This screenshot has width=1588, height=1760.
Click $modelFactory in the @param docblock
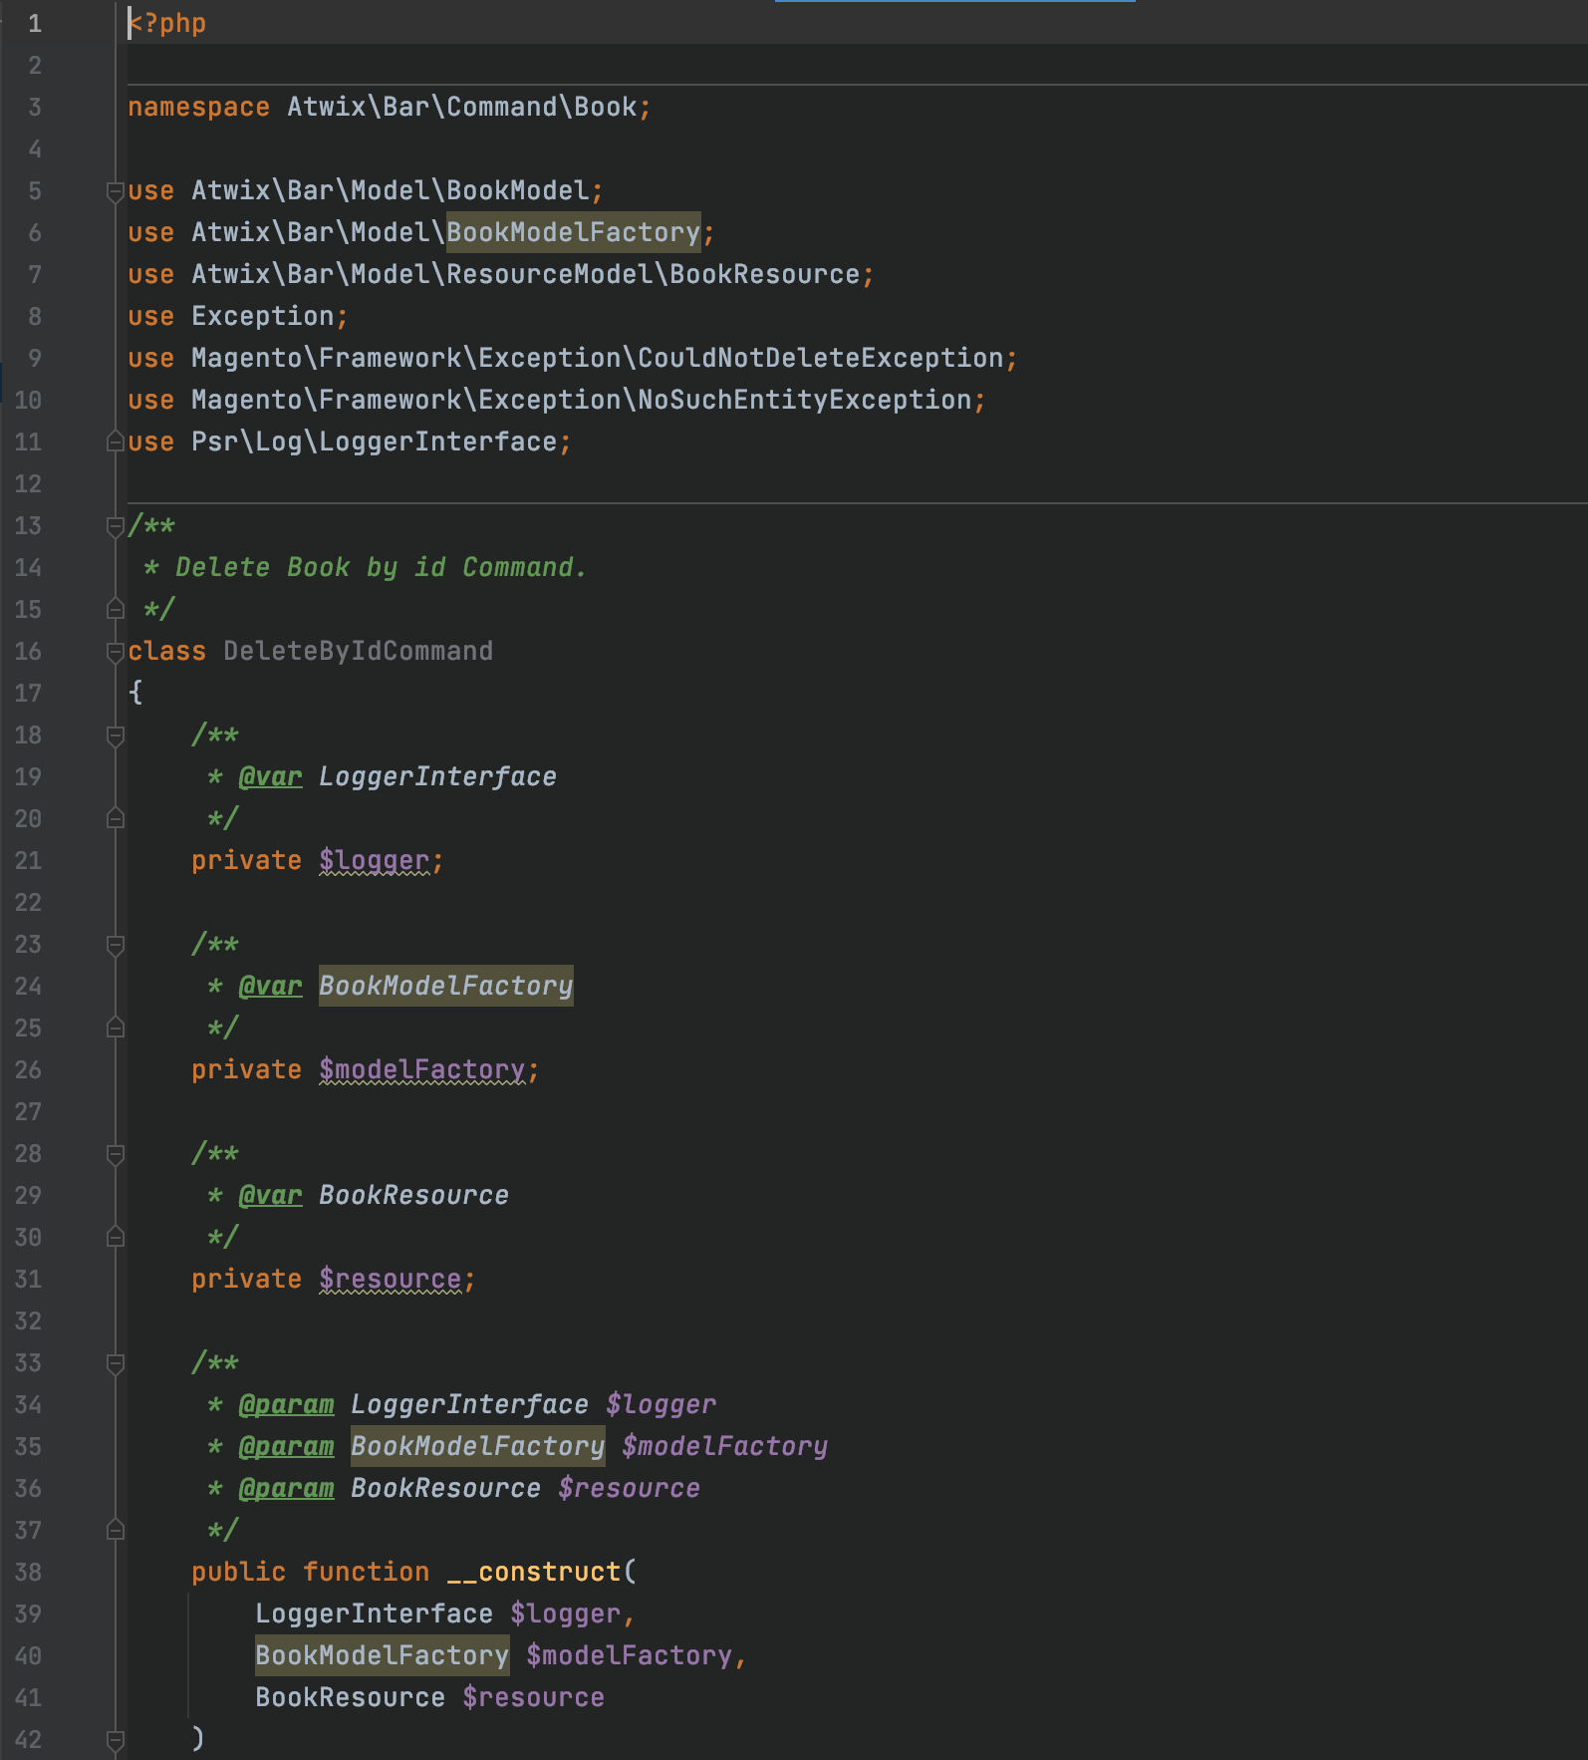(724, 1446)
